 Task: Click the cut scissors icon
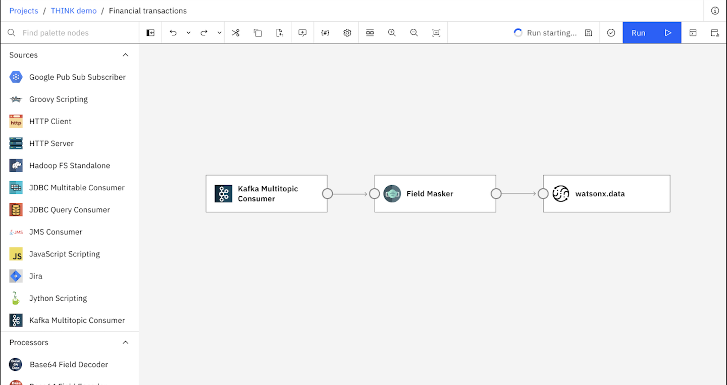coord(236,33)
